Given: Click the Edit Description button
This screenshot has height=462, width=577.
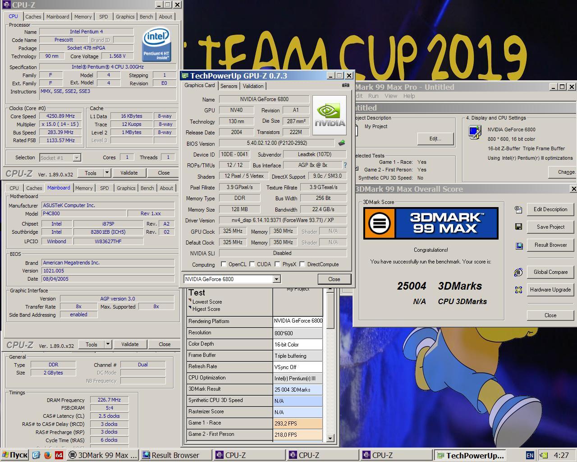Looking at the screenshot, I should pyautogui.click(x=550, y=209).
